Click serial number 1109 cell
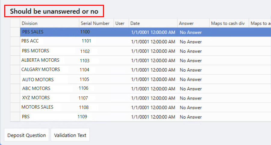271x145 pixels. coord(82,117)
